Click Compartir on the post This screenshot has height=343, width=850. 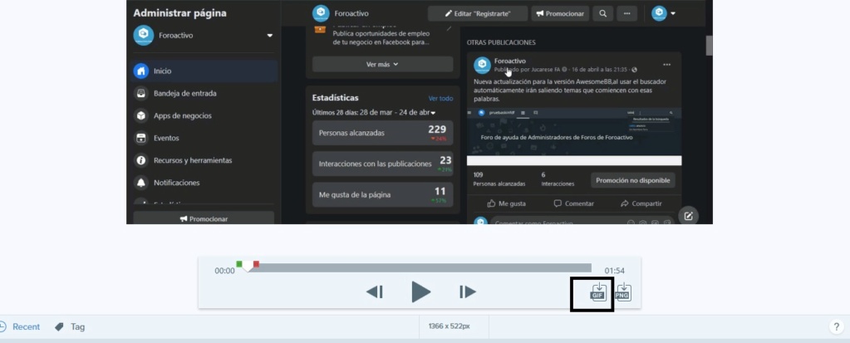tap(641, 203)
